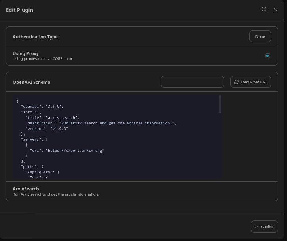Click the Load From URL button
The height and width of the screenshot is (241, 287).
pyautogui.click(x=251, y=82)
